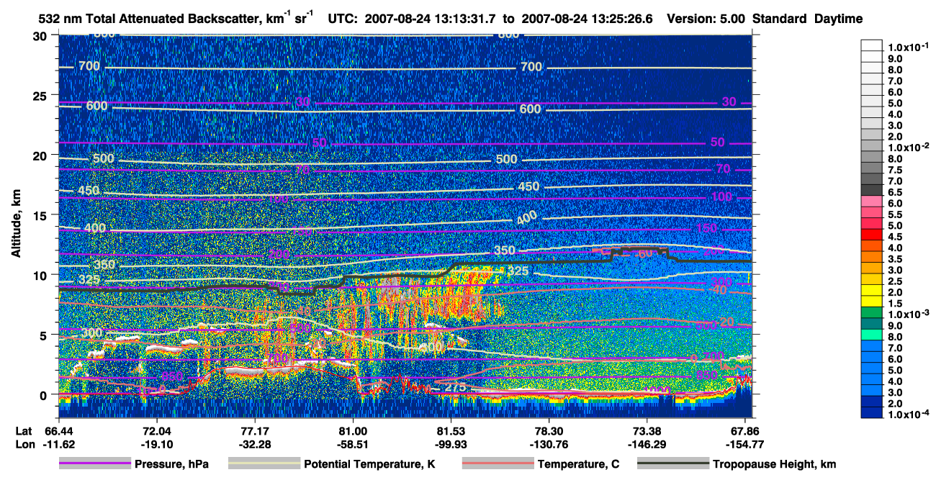Click the dark tropopause height legend line sample
Image resolution: width=936 pixels, height=480 pixels.
tap(672, 464)
